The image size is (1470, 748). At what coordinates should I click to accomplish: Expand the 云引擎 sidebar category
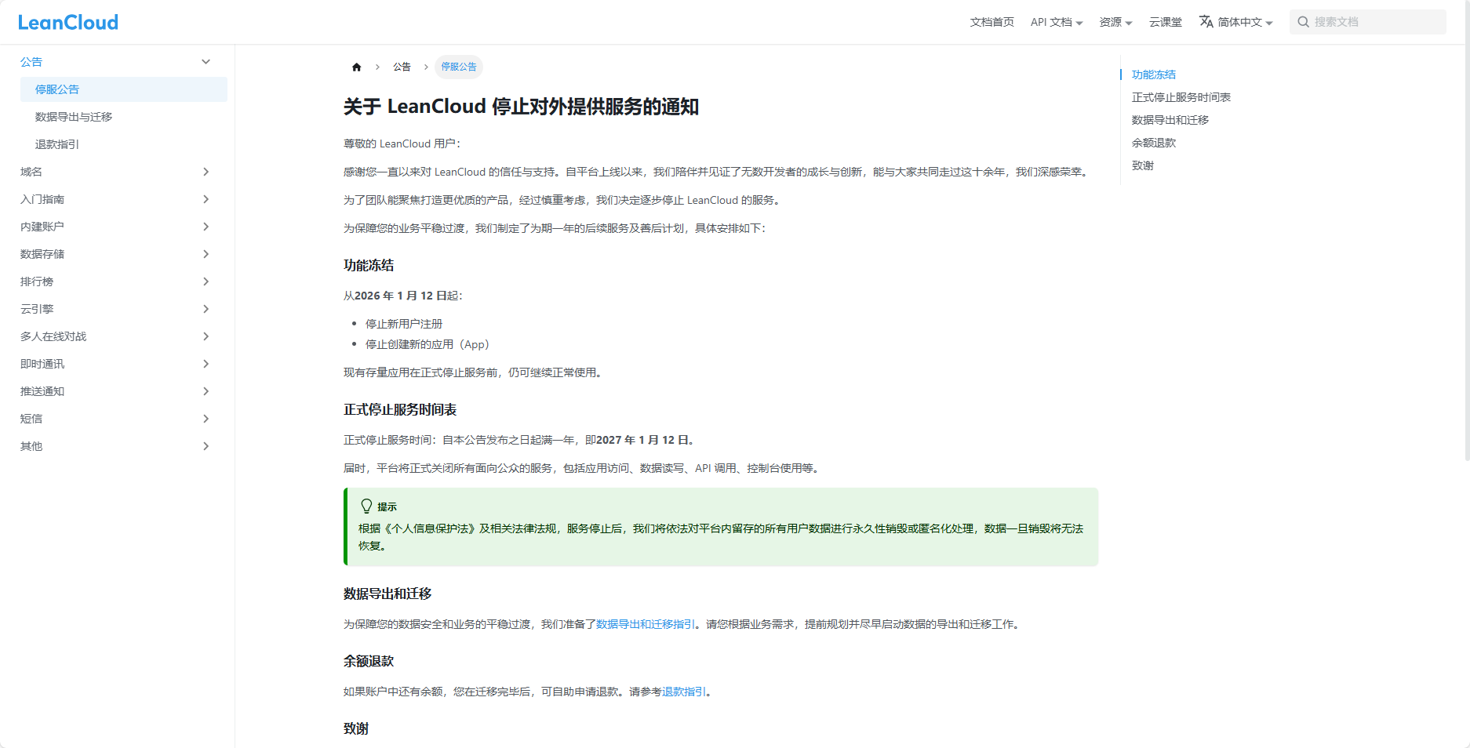coord(206,309)
